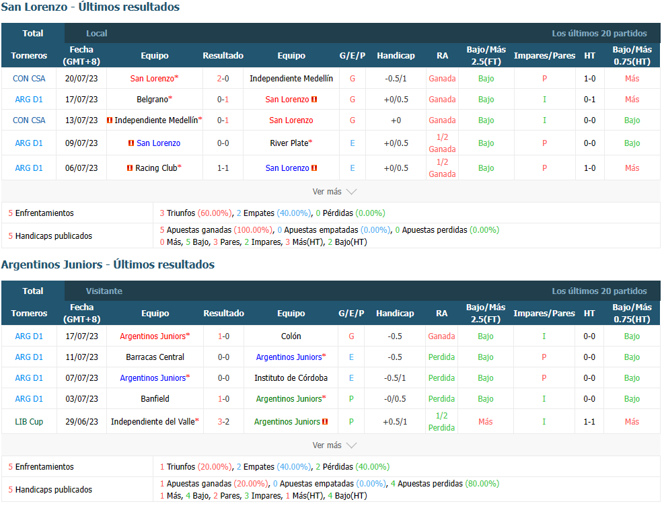Switch to the Visitante tab

click(104, 291)
